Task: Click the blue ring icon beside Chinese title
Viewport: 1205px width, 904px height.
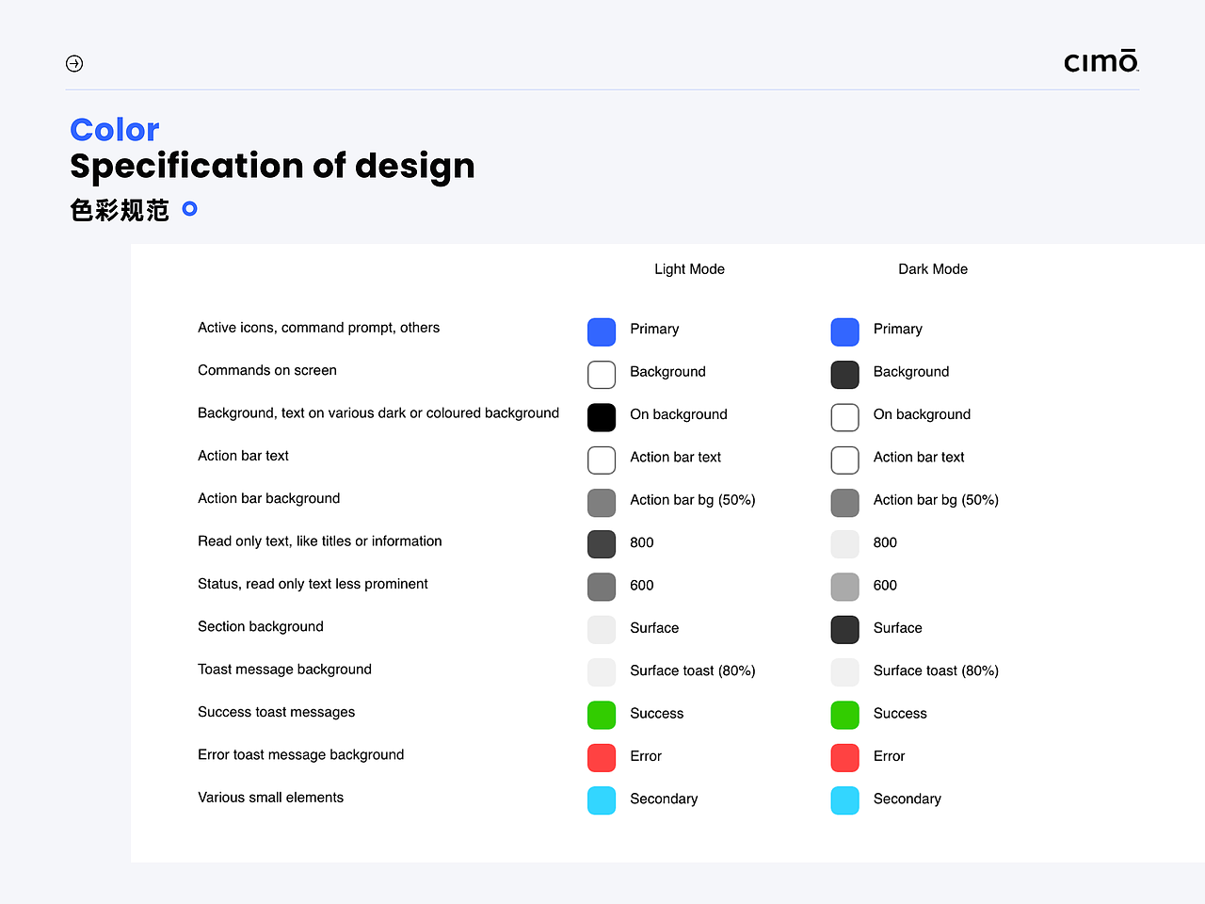Action: coord(189,209)
